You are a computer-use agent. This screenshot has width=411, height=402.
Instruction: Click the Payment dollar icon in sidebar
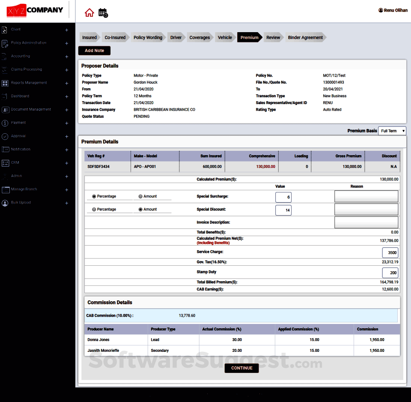tap(5, 123)
